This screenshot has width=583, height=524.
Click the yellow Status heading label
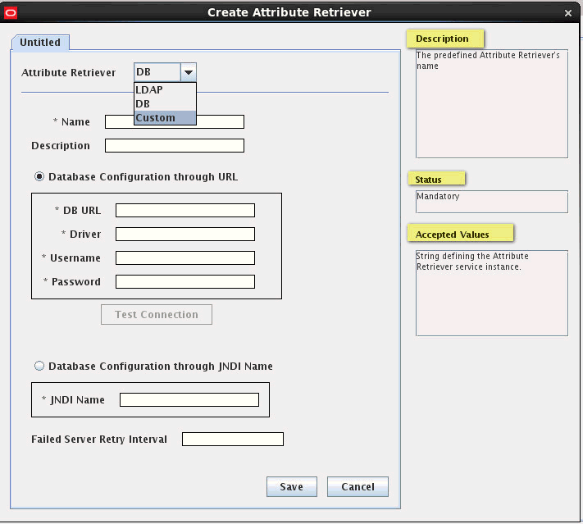436,180
